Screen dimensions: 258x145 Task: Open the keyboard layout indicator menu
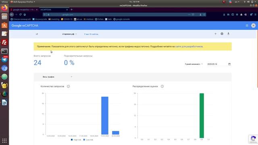pos(237,2)
